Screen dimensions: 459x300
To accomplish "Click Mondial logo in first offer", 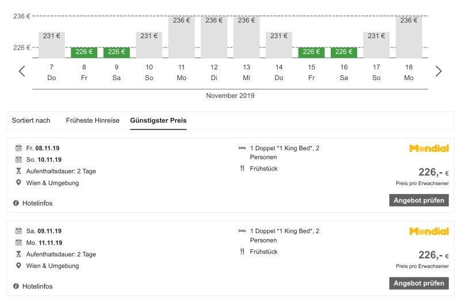I will [x=429, y=149].
